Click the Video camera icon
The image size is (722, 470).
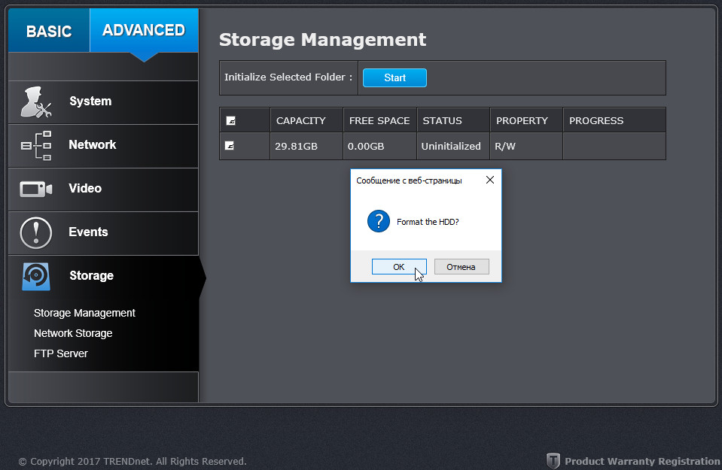(x=35, y=189)
